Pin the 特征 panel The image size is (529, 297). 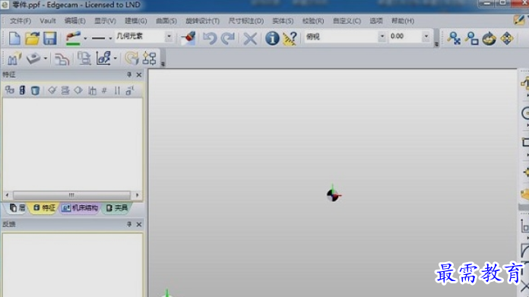point(129,74)
